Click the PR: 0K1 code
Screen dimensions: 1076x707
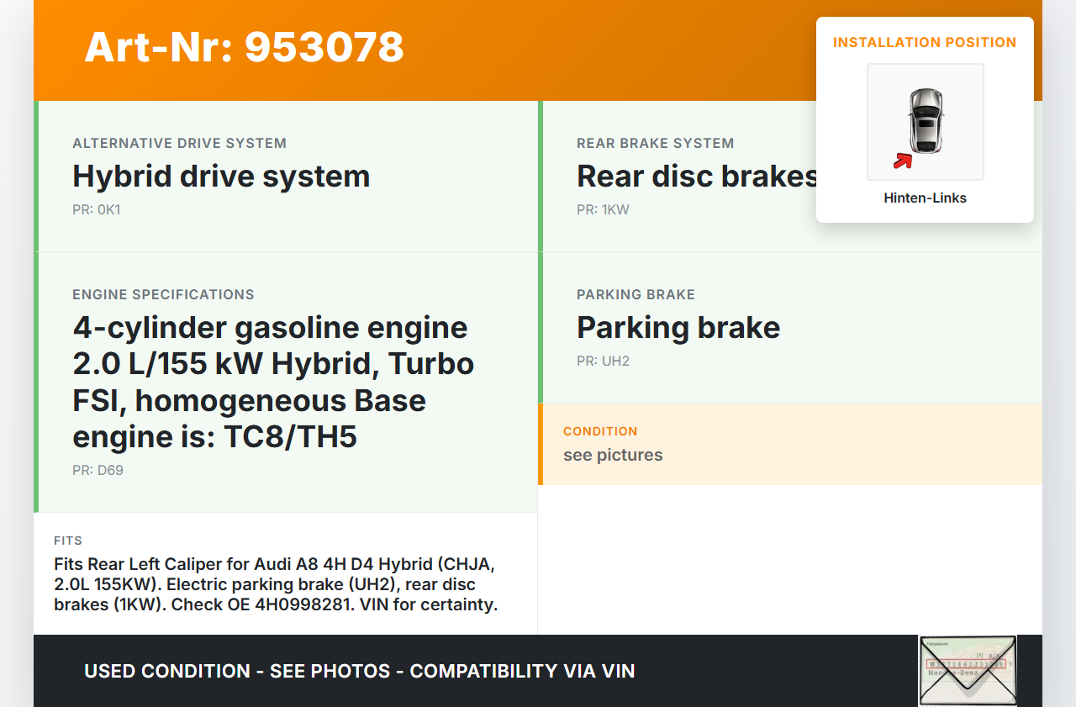point(96,210)
